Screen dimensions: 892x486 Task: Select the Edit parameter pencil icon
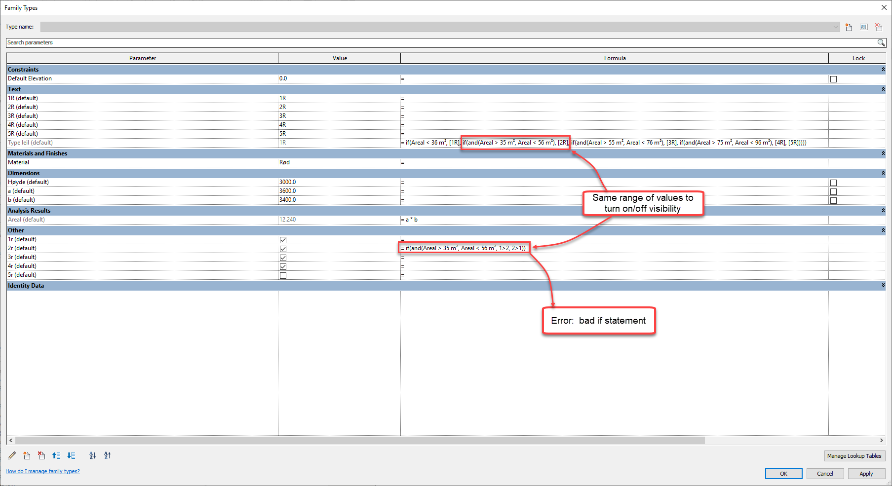coord(12,455)
